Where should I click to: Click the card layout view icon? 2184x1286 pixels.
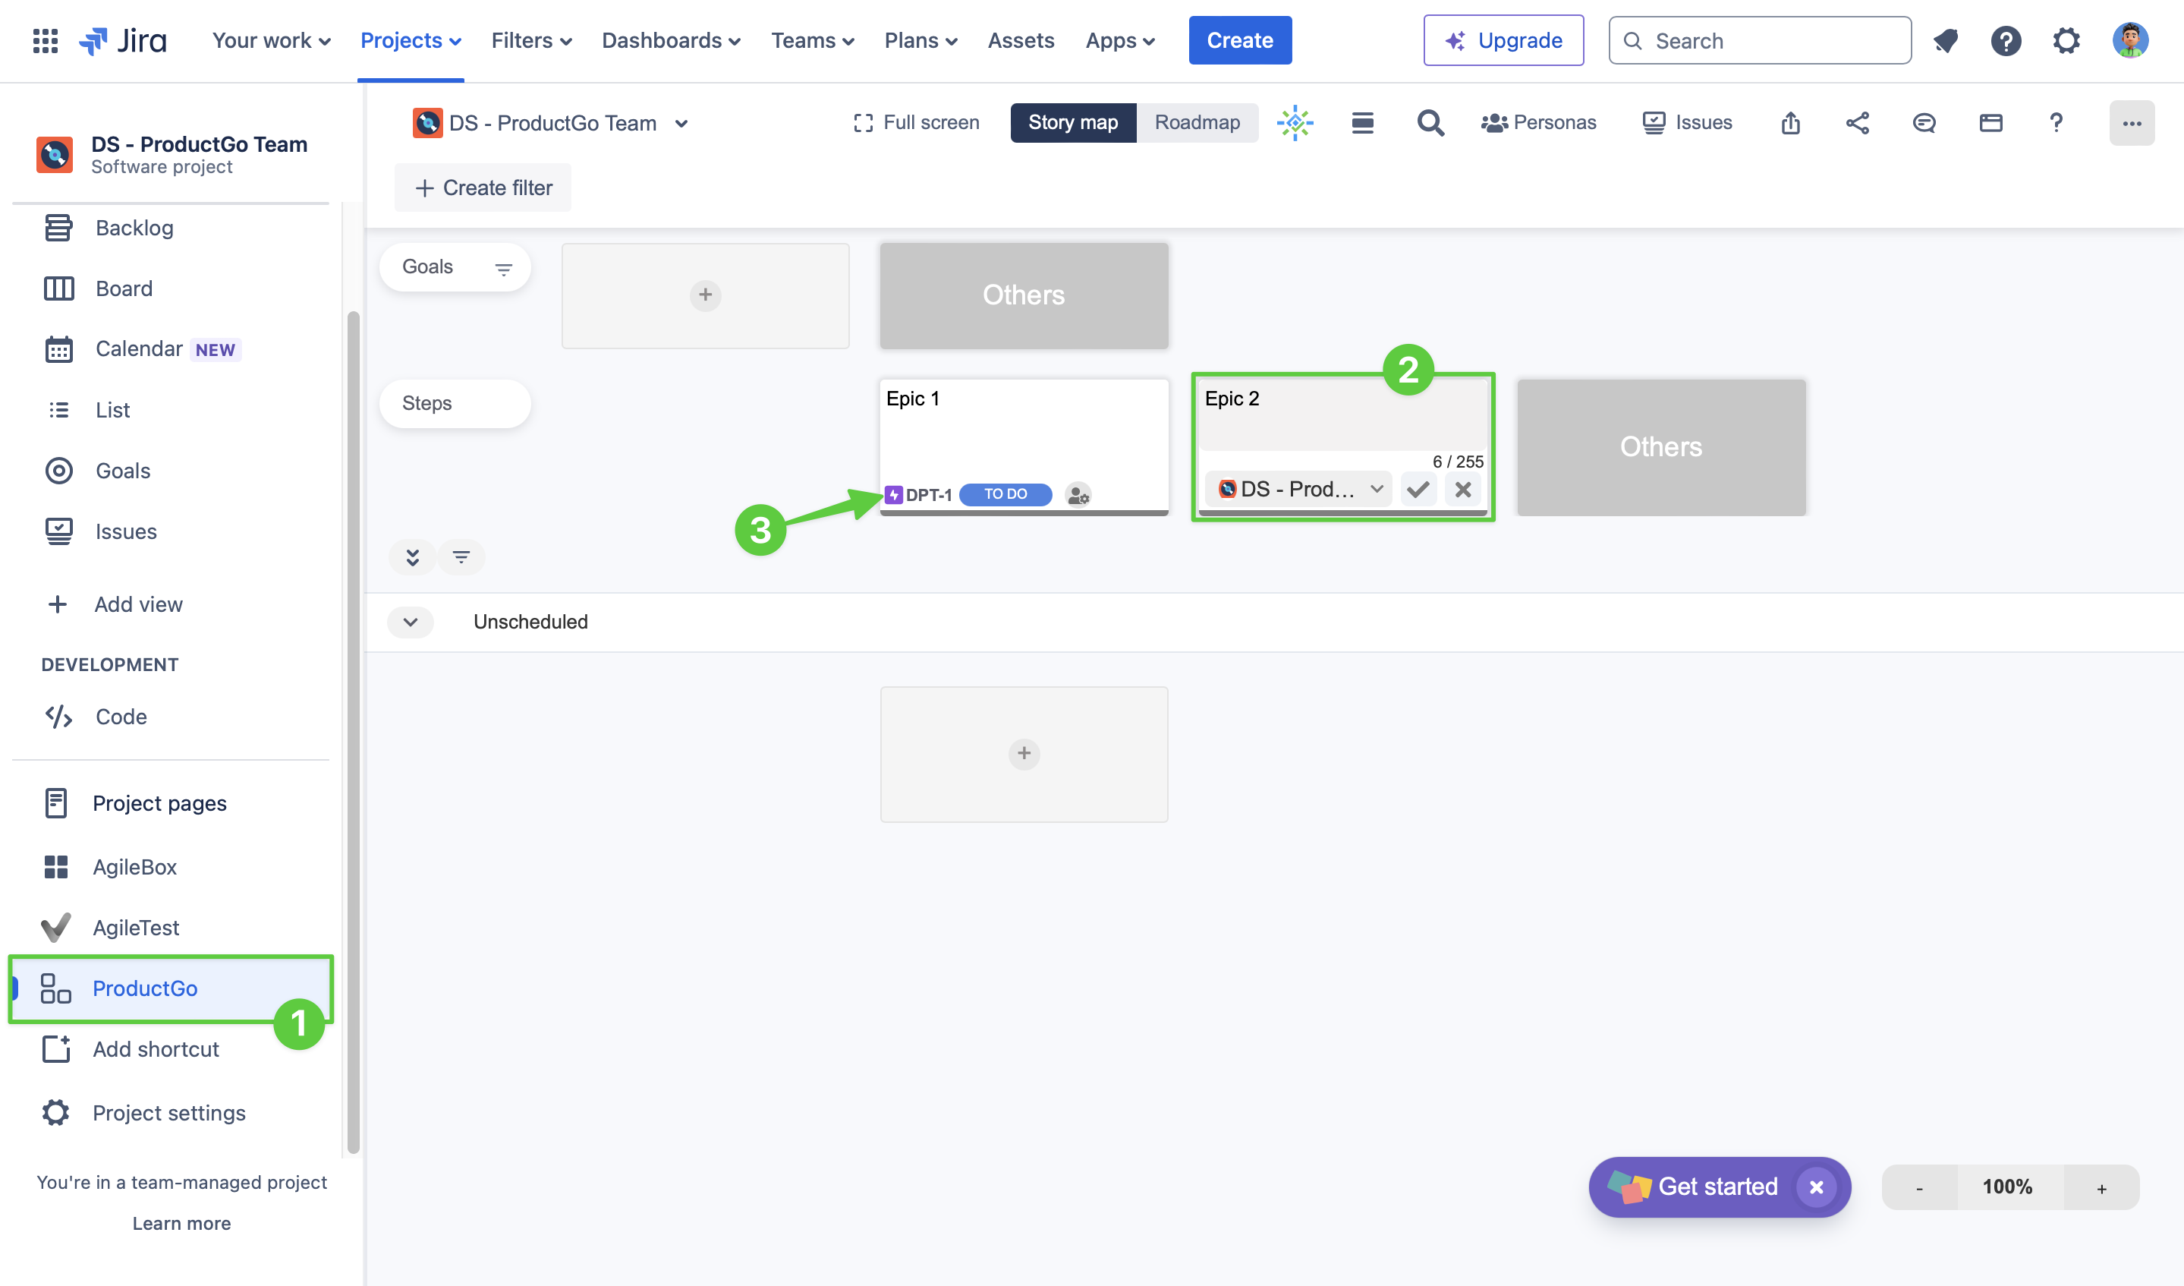(1990, 123)
